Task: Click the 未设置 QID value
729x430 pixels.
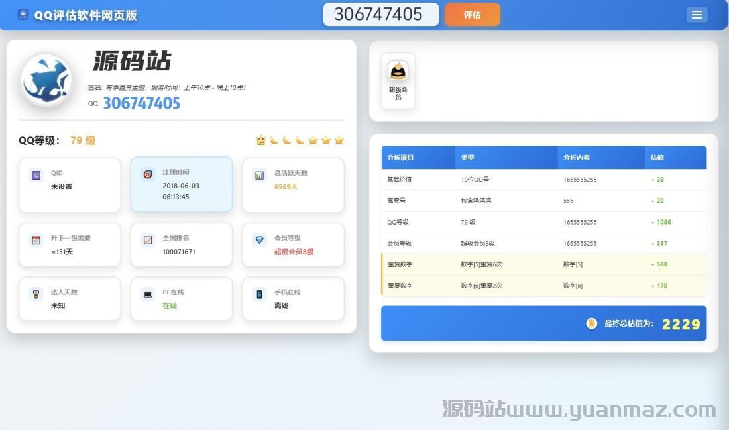Action: (x=62, y=186)
